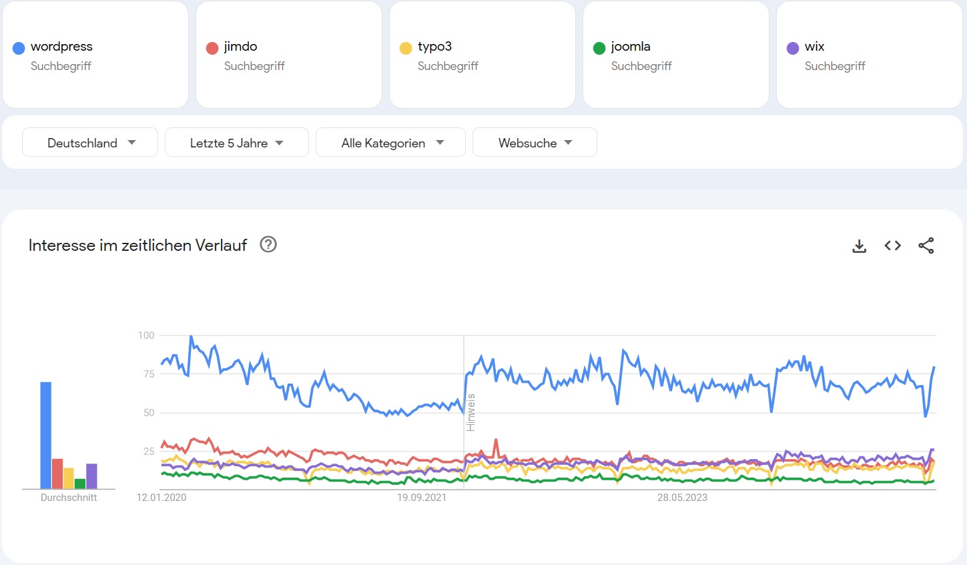The image size is (967, 565).
Task: Click Suchbegriff text under wix
Action: point(835,66)
